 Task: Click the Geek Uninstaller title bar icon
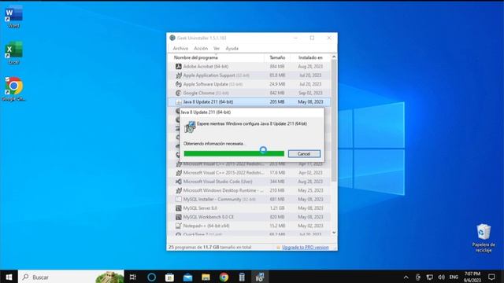tap(172, 38)
